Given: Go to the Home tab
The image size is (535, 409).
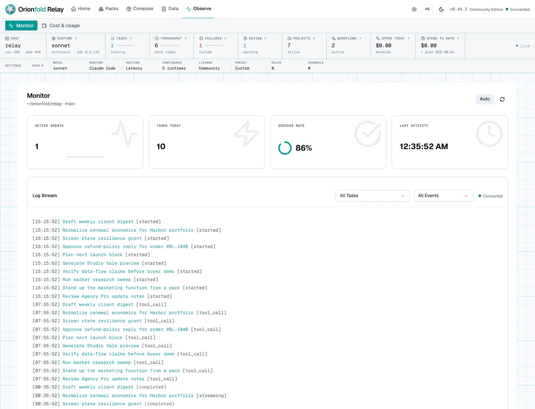Looking at the screenshot, I should [81, 9].
